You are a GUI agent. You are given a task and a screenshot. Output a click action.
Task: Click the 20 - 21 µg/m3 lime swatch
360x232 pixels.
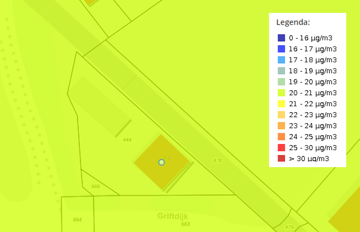click(281, 93)
